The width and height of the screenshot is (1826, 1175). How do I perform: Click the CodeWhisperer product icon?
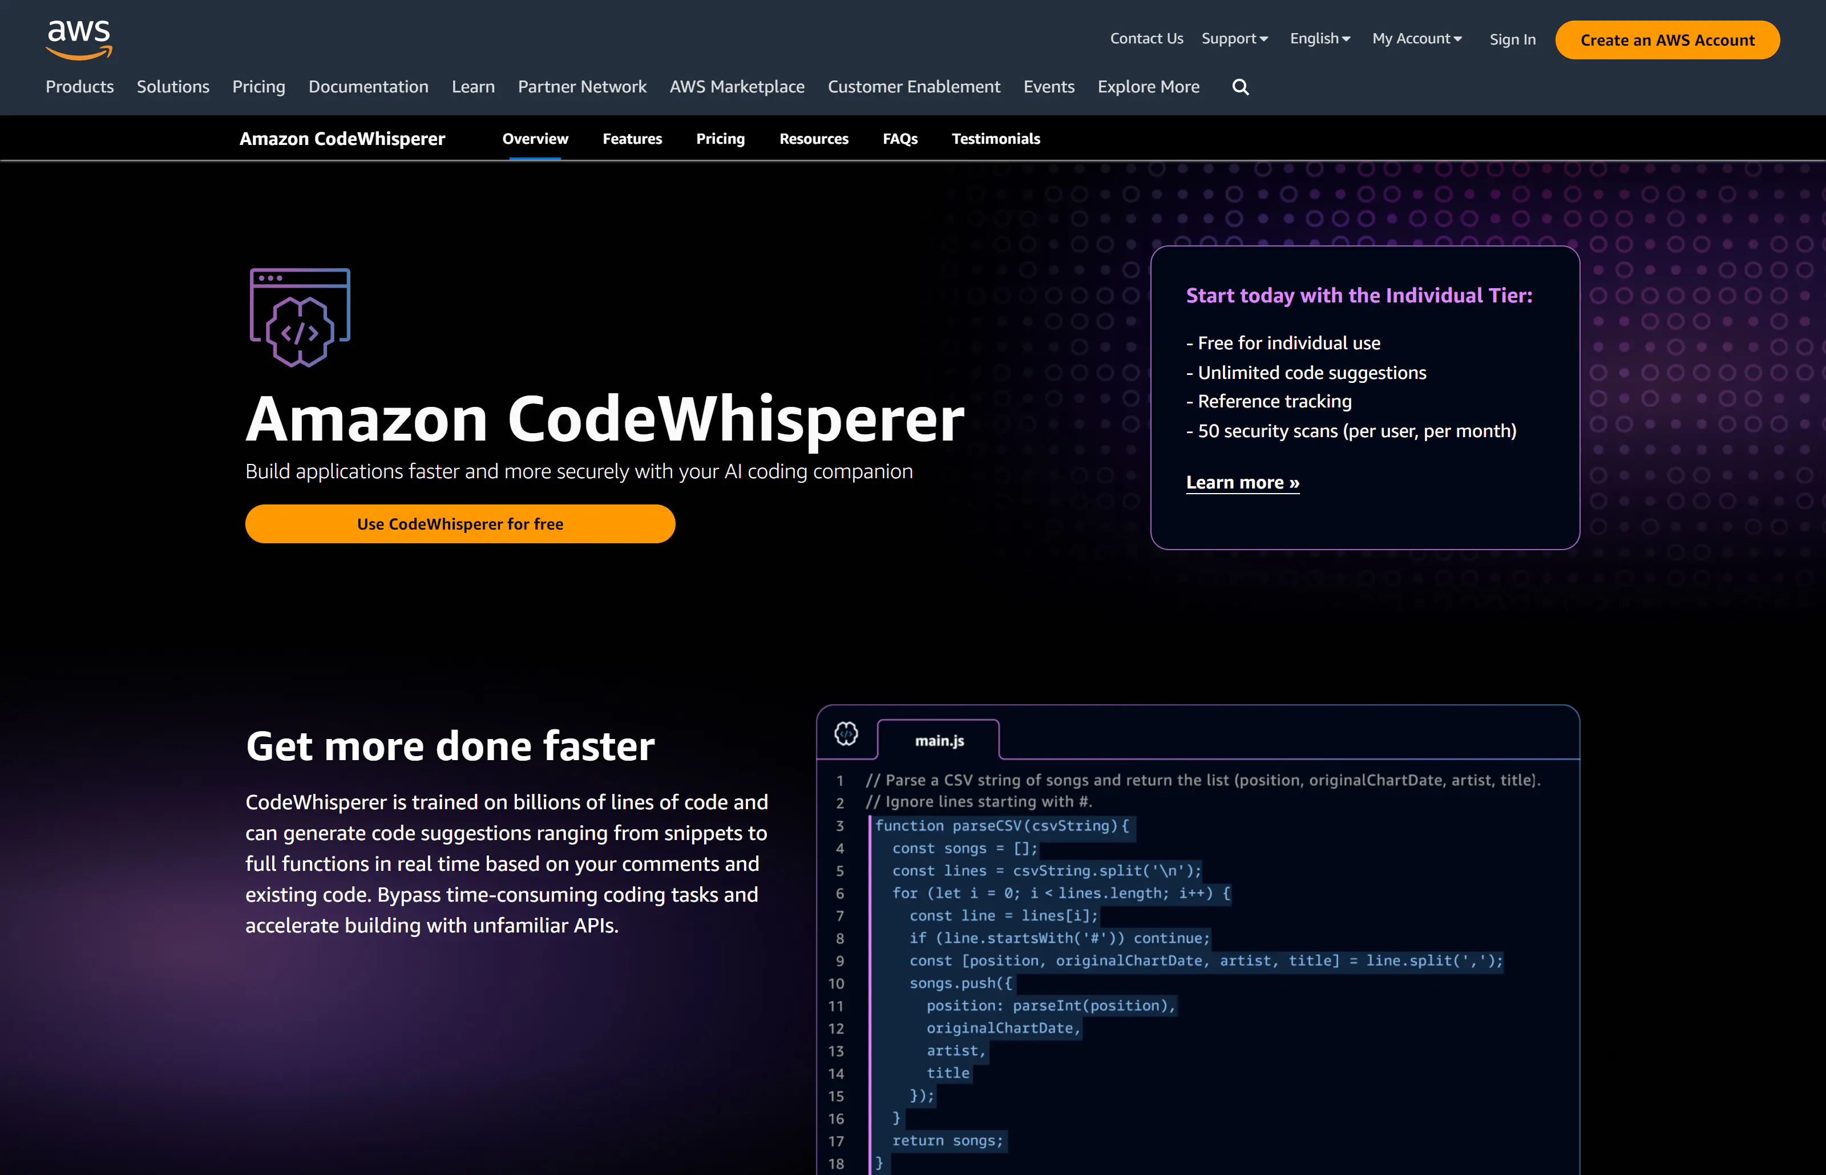point(300,317)
